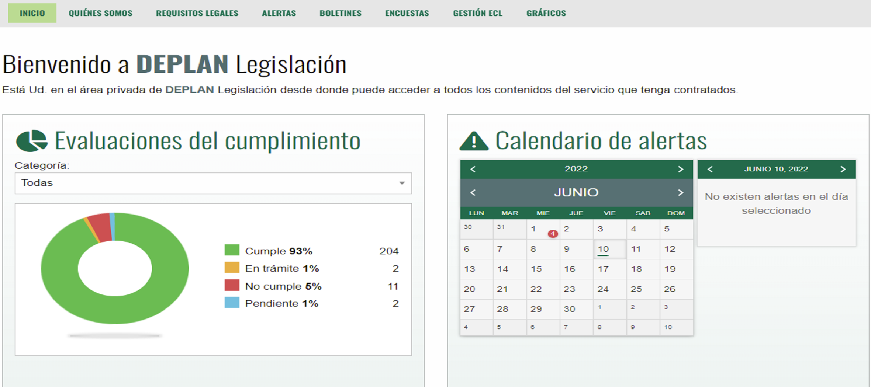The height and width of the screenshot is (387, 871).
Task: Open the GESTIÓN ECL menu item
Action: pos(478,13)
